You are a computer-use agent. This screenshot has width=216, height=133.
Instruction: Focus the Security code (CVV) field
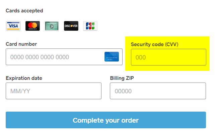click(168, 57)
